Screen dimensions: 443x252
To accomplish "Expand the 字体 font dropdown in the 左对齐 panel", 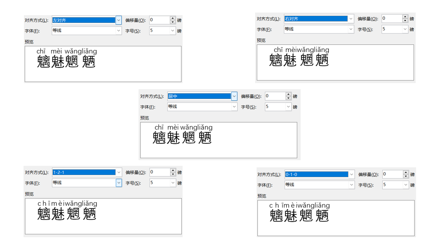I will (x=119, y=30).
